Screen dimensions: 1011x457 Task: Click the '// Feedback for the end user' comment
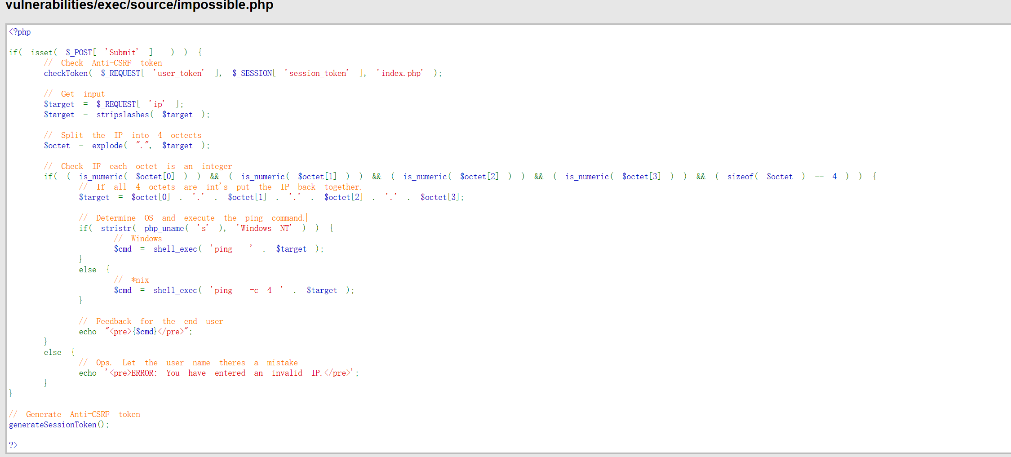pyautogui.click(x=151, y=321)
